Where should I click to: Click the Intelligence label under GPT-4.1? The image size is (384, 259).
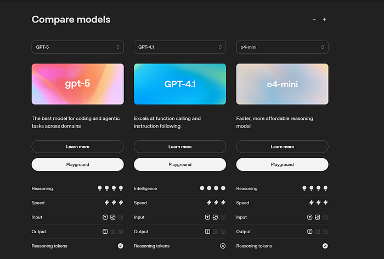[145, 188]
